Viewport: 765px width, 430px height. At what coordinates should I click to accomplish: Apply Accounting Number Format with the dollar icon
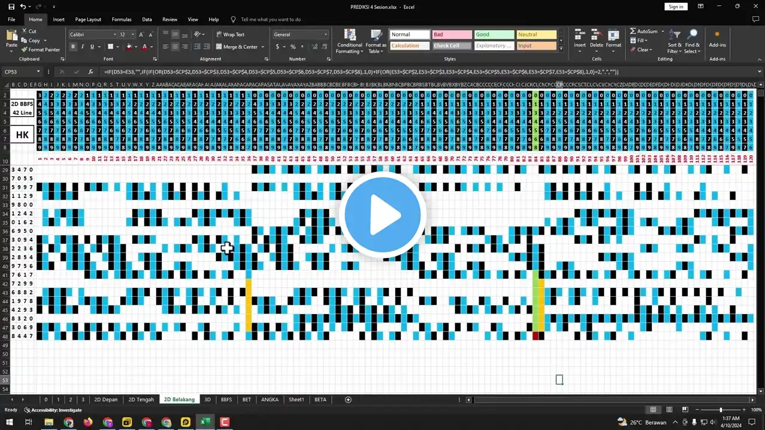click(277, 47)
